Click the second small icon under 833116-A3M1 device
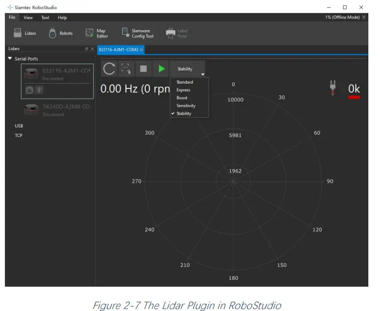This screenshot has height=311, width=380. click(x=39, y=90)
